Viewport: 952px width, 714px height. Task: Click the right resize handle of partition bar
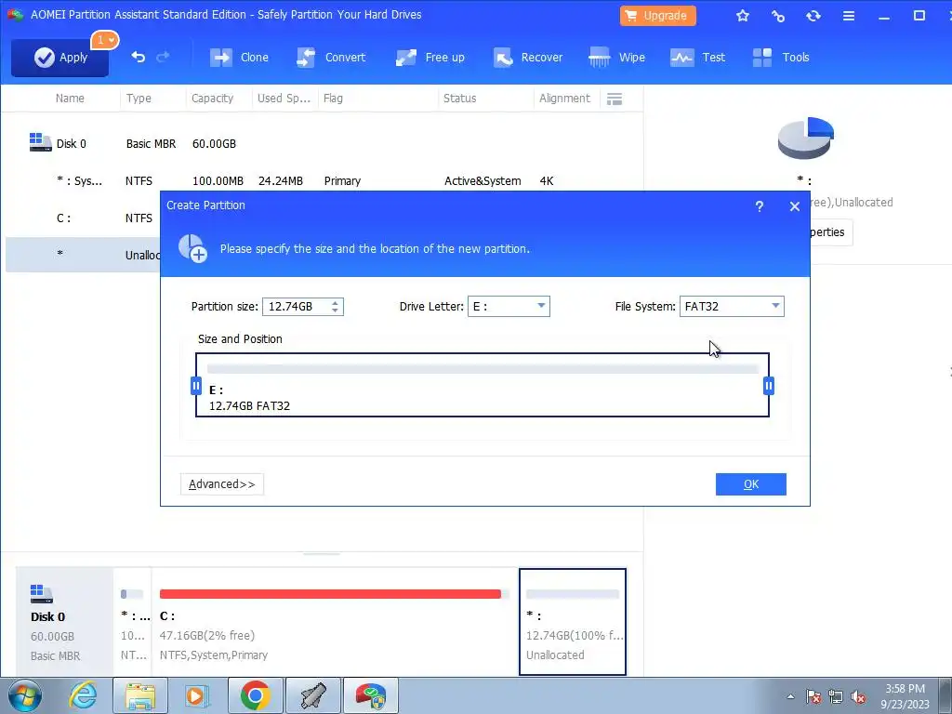click(769, 386)
